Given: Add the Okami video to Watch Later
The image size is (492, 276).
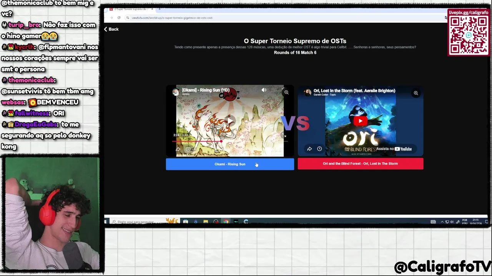Looking at the screenshot, I should pyautogui.click(x=188, y=149).
